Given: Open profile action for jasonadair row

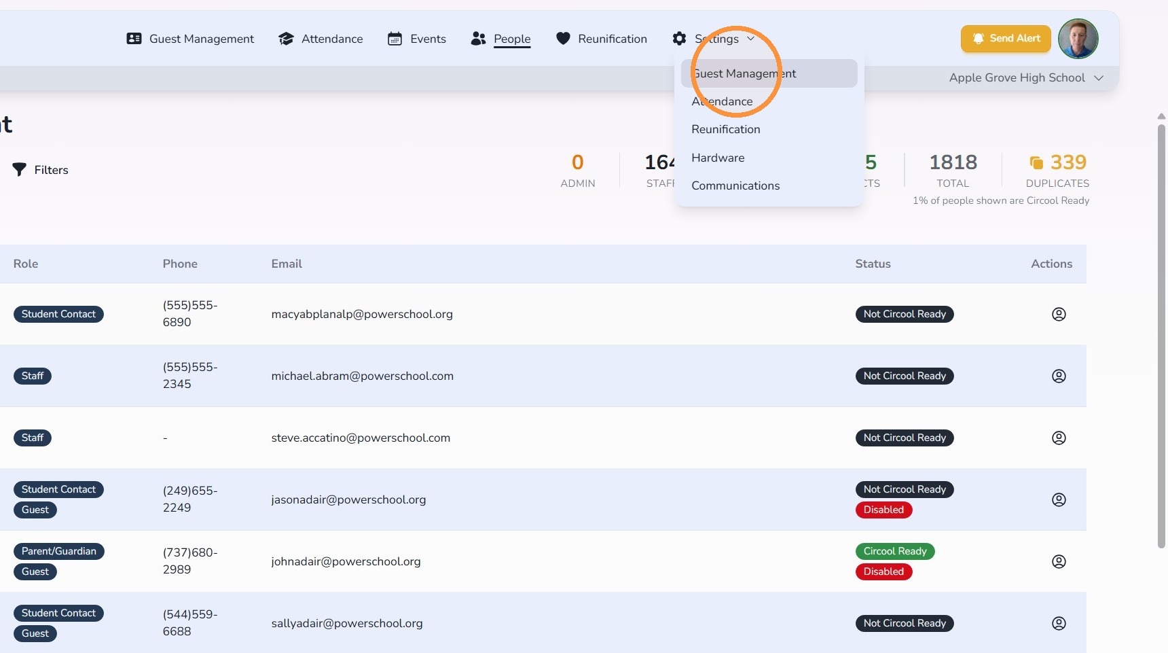Looking at the screenshot, I should pyautogui.click(x=1059, y=499).
